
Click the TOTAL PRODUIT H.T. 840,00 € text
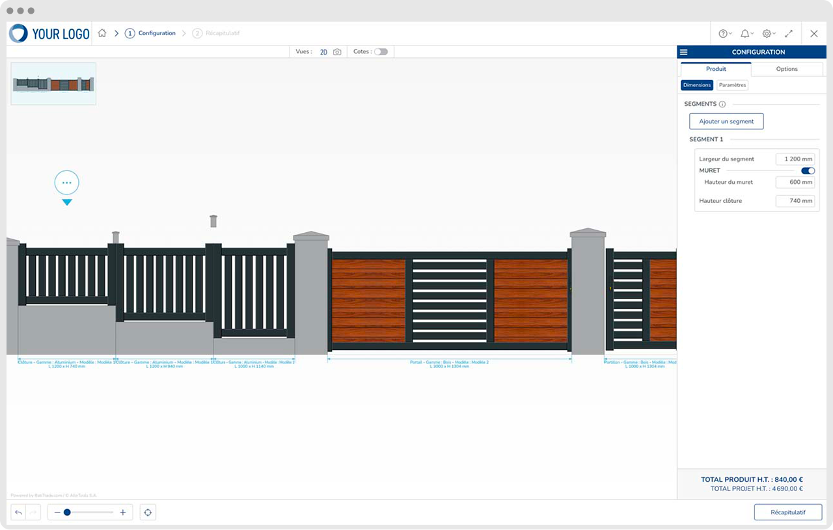(x=752, y=480)
